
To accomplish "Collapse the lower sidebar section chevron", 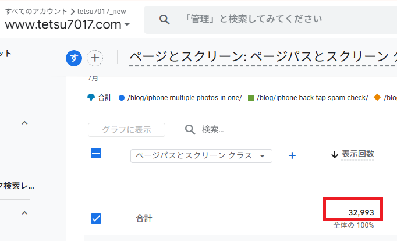I will tap(24, 213).
